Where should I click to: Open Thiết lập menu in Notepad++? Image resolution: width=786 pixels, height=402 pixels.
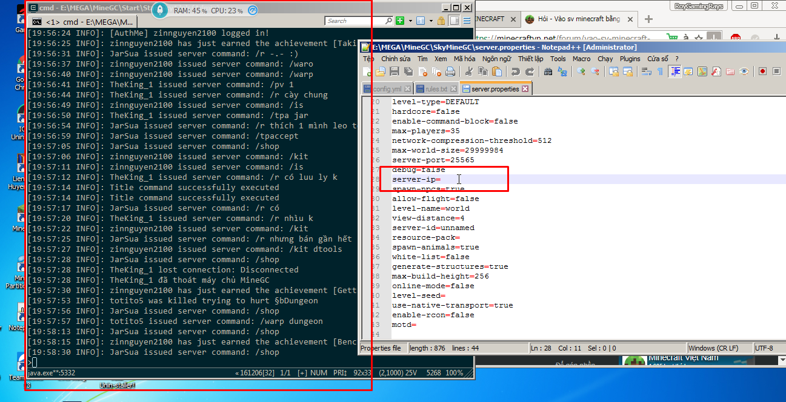pos(530,59)
